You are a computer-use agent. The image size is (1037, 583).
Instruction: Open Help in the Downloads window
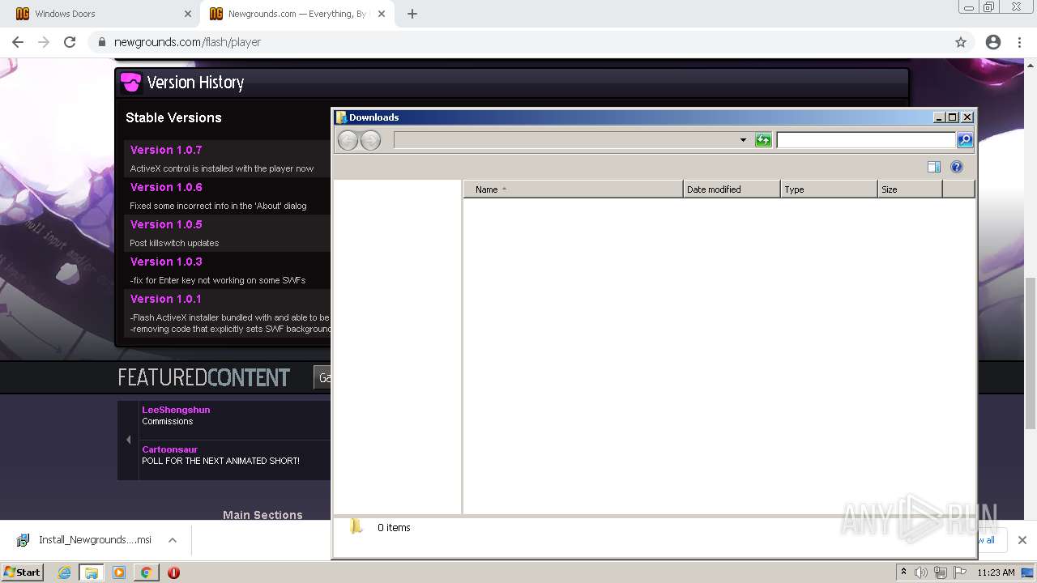pos(957,167)
